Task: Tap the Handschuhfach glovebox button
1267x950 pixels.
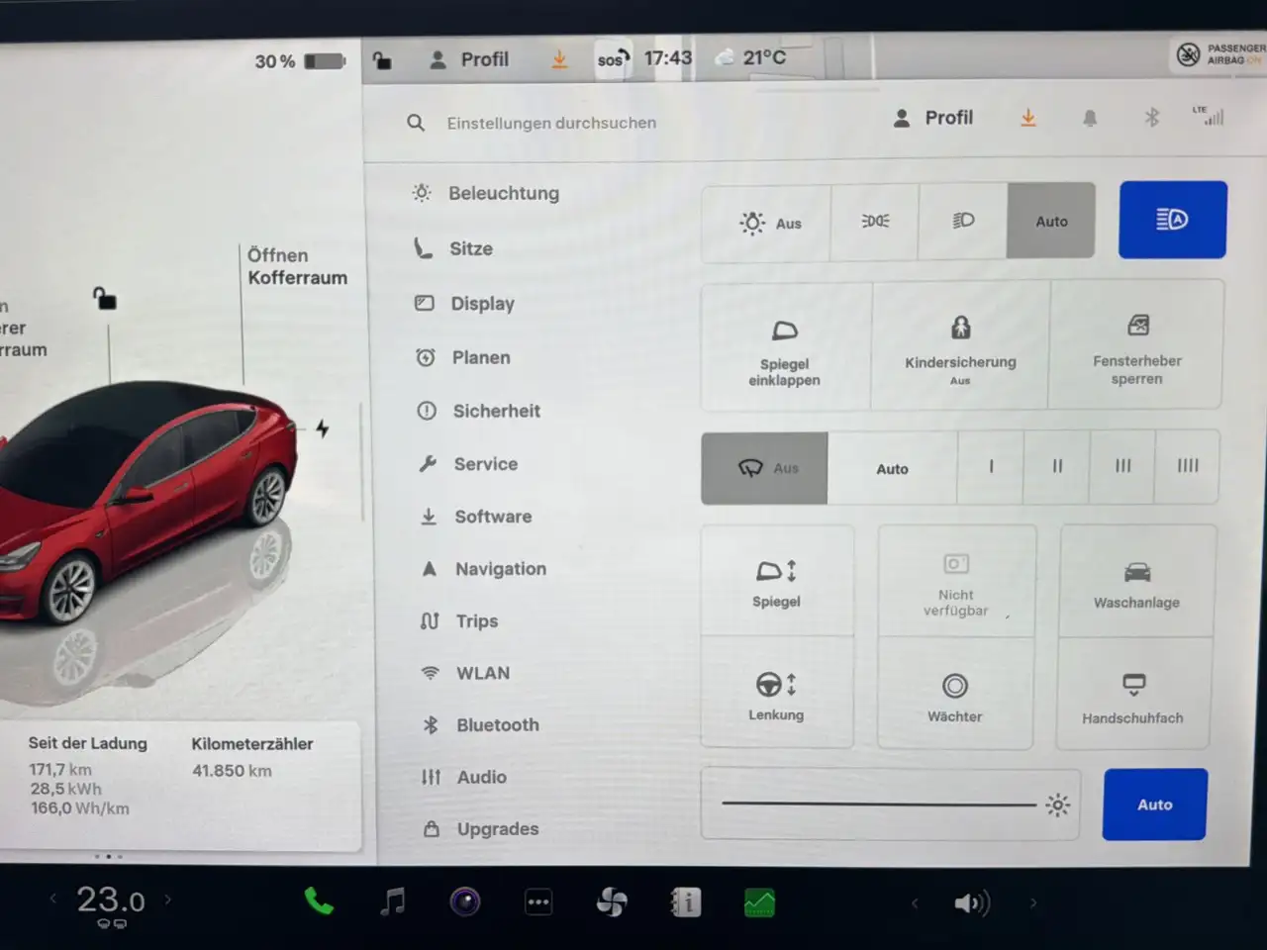Action: (1132, 697)
